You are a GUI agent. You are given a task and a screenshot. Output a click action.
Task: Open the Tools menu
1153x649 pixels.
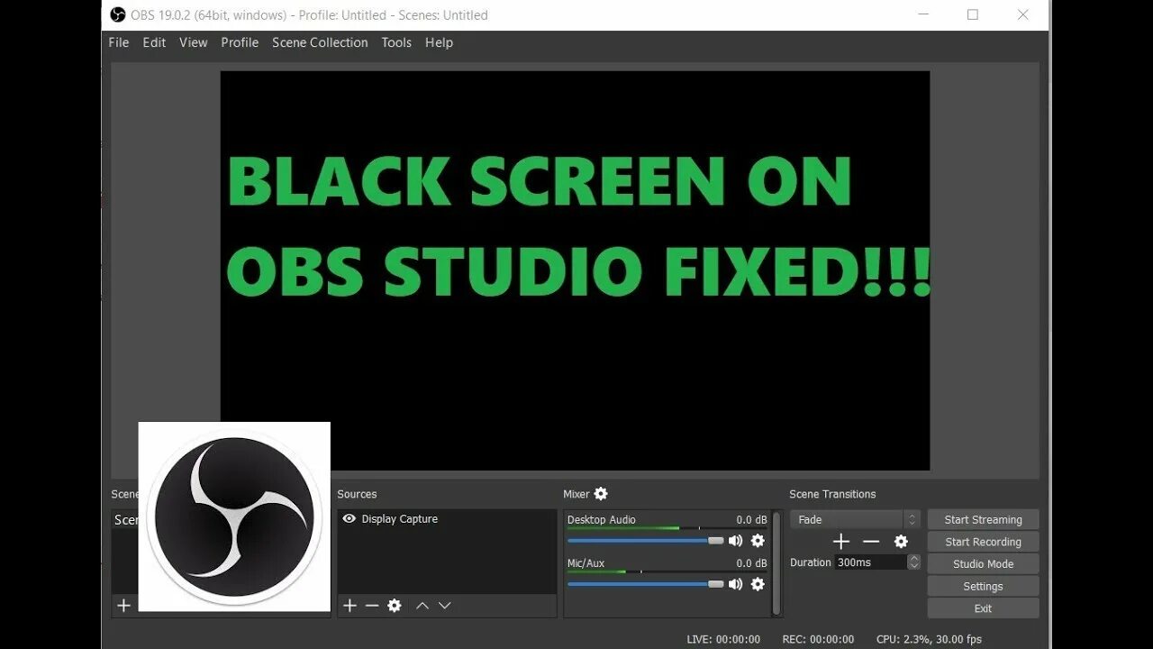click(396, 42)
